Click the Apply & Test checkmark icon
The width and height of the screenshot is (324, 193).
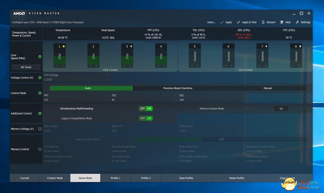[x=239, y=22]
